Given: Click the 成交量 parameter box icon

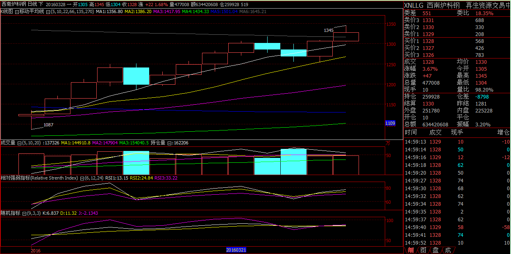Looking at the screenshot, I should 19,143.
